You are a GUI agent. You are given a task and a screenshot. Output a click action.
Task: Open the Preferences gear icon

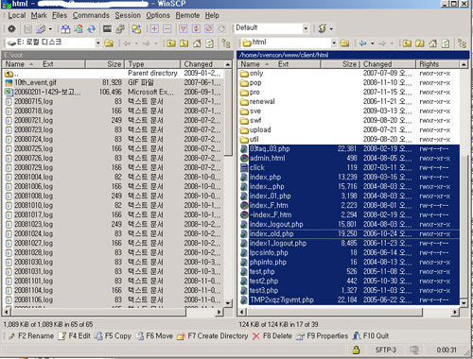pyautogui.click(x=11, y=29)
